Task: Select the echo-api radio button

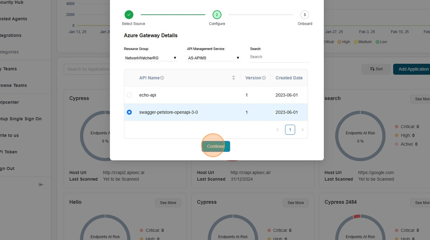Action: [129, 95]
